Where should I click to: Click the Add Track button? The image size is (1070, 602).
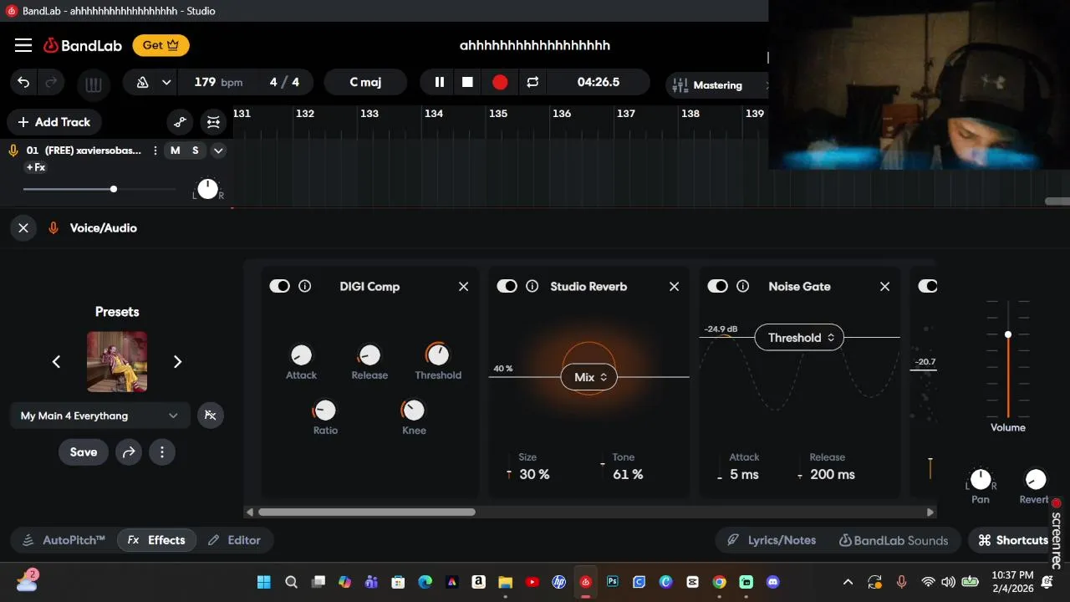point(53,122)
